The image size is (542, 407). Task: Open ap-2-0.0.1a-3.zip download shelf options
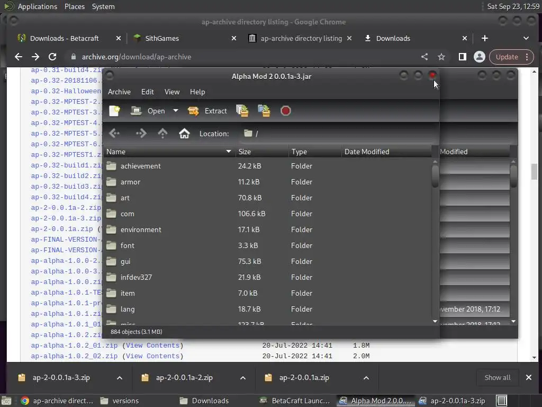120,378
